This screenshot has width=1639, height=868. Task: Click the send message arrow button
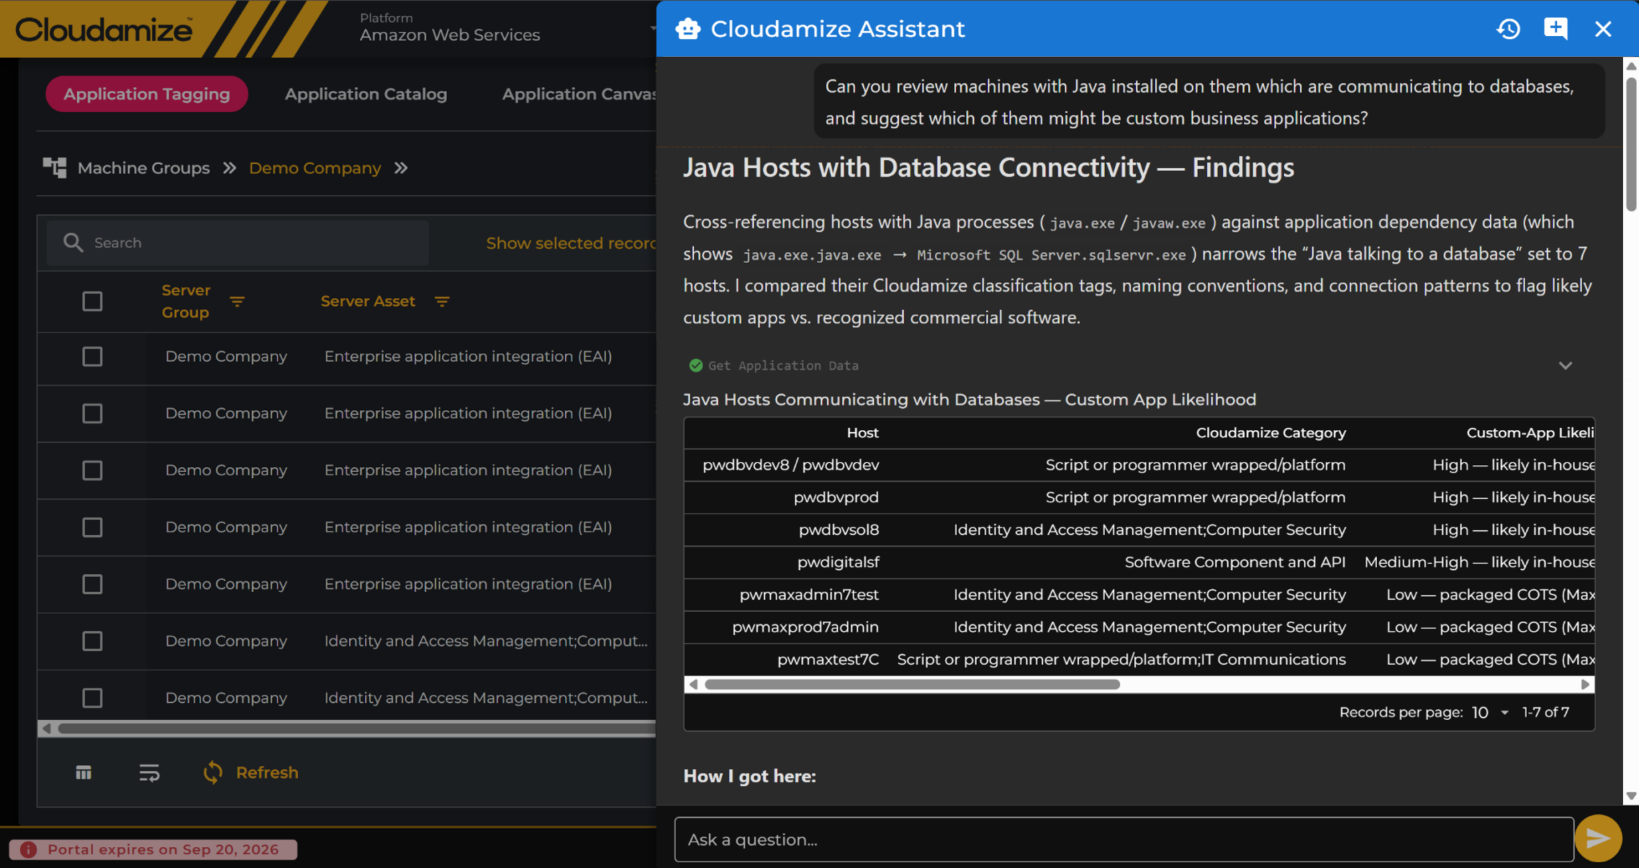[x=1598, y=838]
